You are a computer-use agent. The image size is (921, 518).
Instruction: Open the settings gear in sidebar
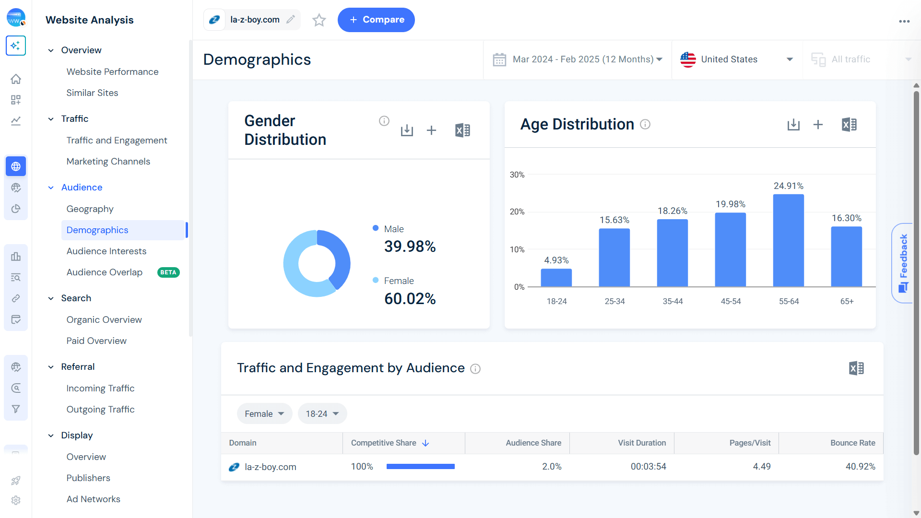(x=16, y=500)
